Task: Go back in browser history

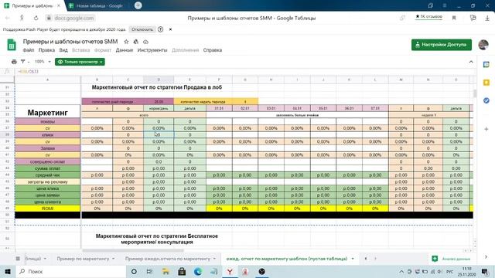Action: (8, 18)
